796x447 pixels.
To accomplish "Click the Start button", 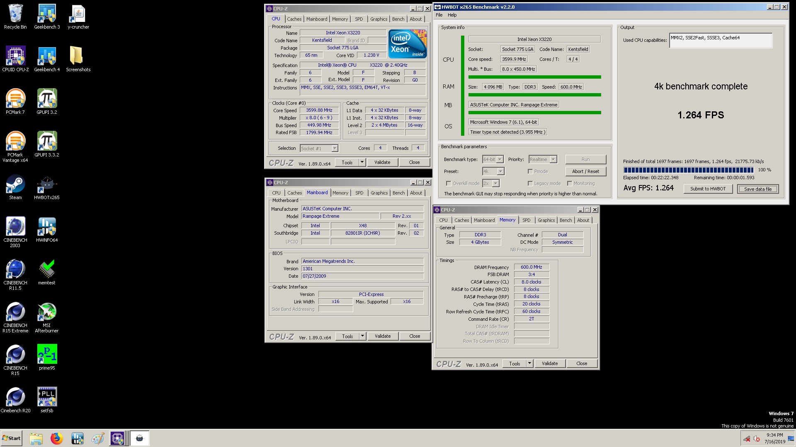I will (11, 438).
